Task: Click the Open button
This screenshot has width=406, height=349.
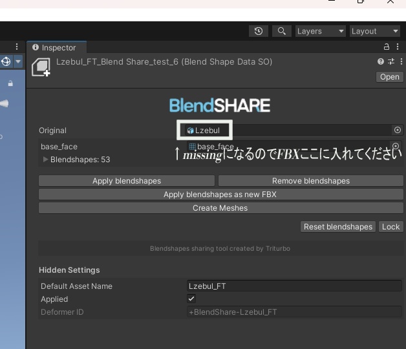Action: click(x=389, y=77)
